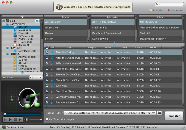Select Podcasts (0) category
Image resolution: width=186 pixels, height=130 pixels.
click(26, 39)
